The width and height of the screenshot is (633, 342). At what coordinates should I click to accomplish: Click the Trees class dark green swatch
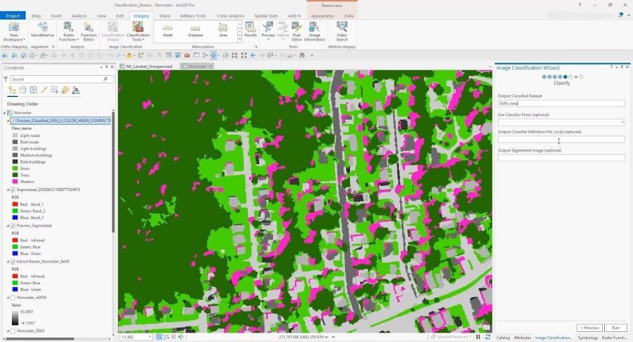tap(15, 175)
